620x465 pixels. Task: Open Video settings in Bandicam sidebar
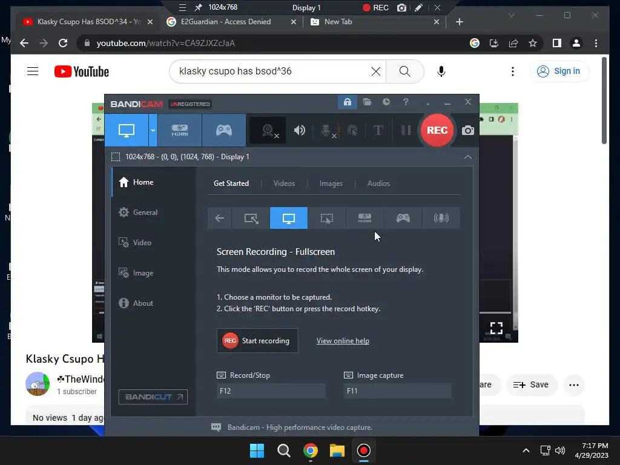point(153,242)
